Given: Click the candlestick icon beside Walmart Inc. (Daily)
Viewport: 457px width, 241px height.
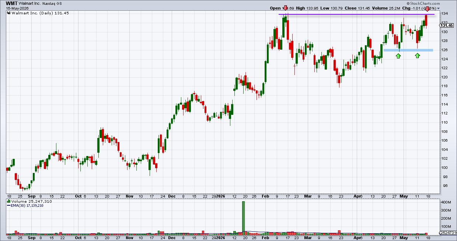Looking at the screenshot, I should point(8,13).
